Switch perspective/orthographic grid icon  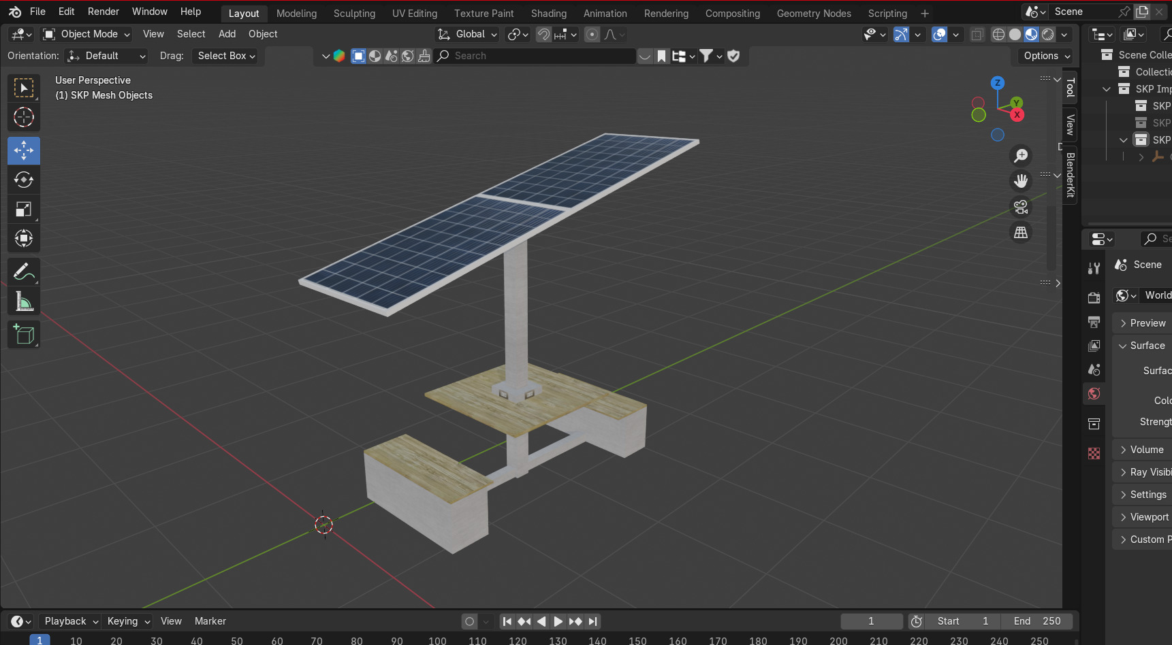coord(1021,233)
